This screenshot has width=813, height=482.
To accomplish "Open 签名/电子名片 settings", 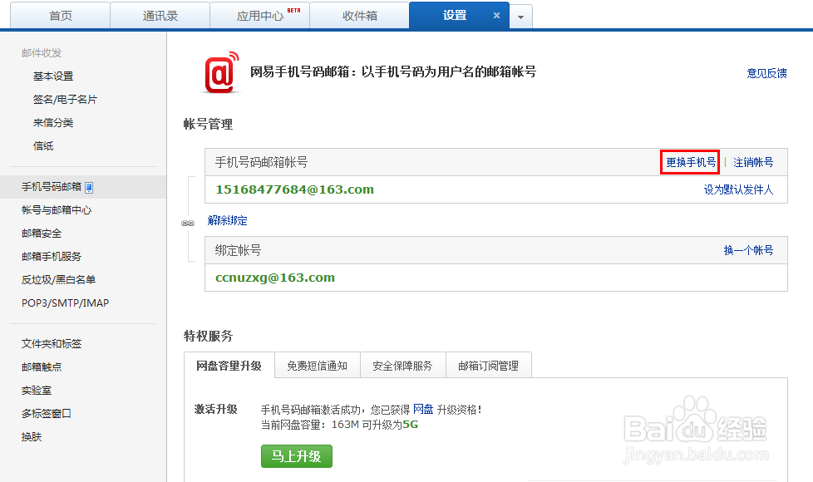I will 65,100.
